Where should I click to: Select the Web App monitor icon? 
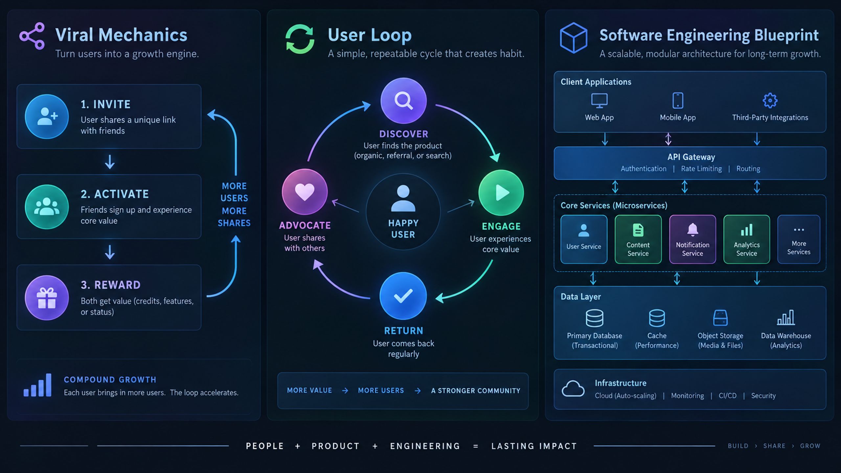click(599, 101)
